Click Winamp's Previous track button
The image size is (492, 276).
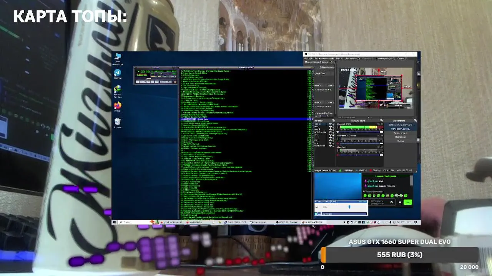tap(138, 82)
